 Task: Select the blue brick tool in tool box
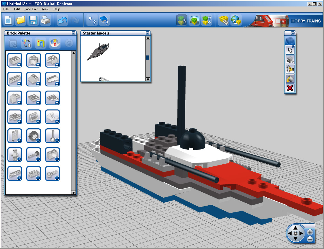click(290, 40)
